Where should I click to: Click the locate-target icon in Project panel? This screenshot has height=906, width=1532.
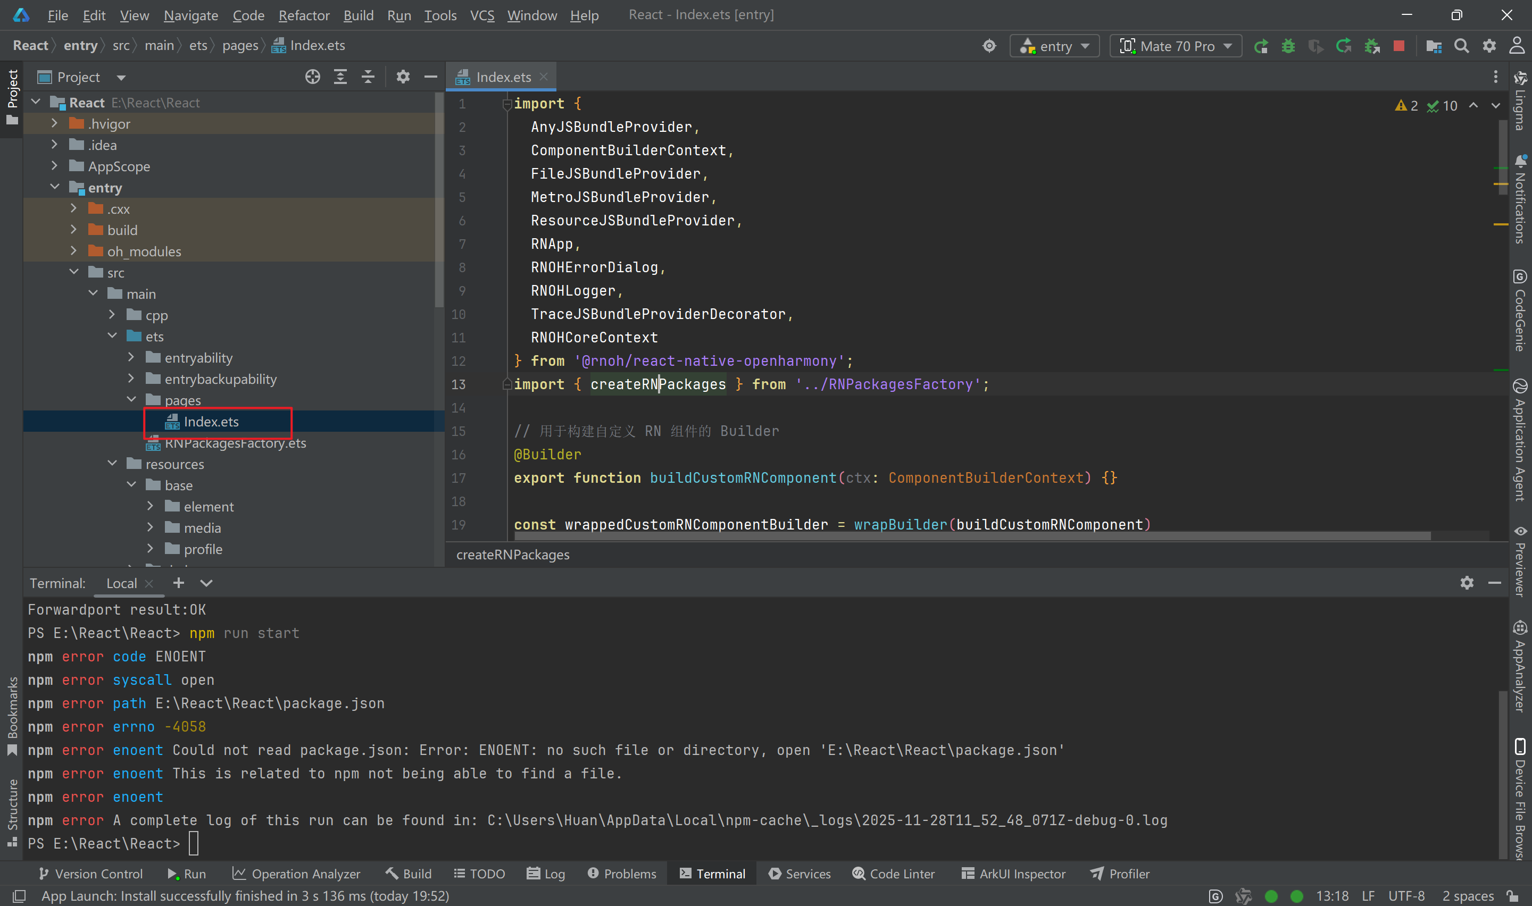pyautogui.click(x=313, y=77)
